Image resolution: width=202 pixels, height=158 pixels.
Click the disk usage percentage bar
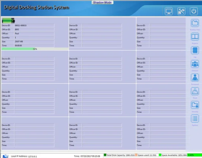pos(195,155)
